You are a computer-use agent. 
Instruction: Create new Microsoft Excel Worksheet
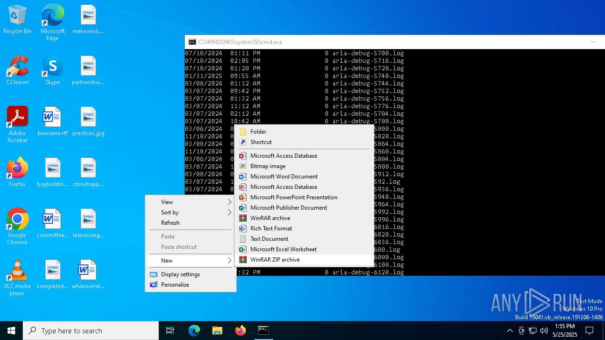(x=304, y=249)
